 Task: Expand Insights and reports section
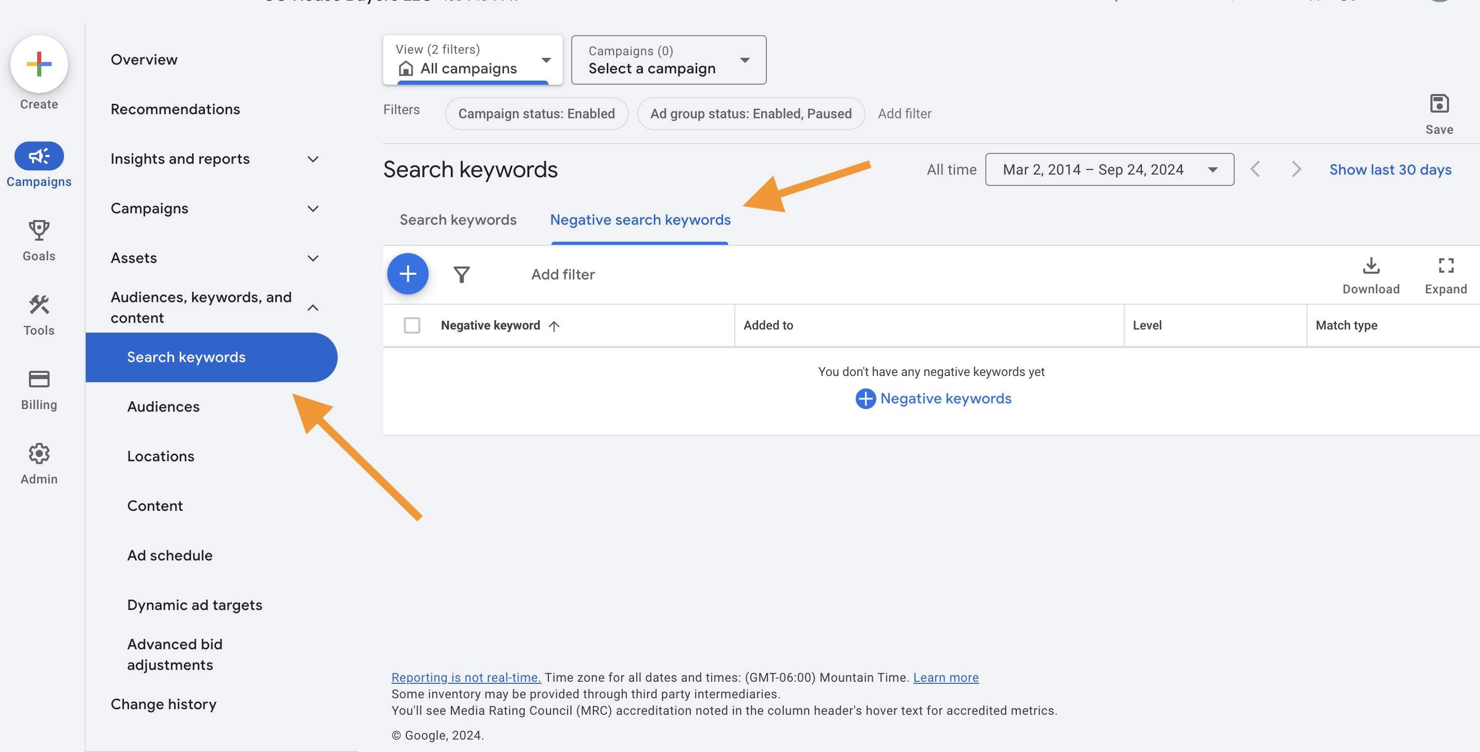click(214, 159)
